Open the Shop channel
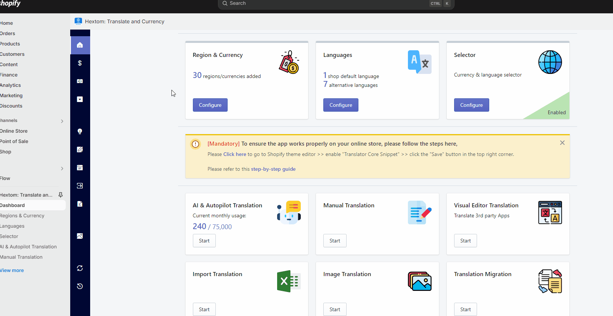 pyautogui.click(x=6, y=152)
